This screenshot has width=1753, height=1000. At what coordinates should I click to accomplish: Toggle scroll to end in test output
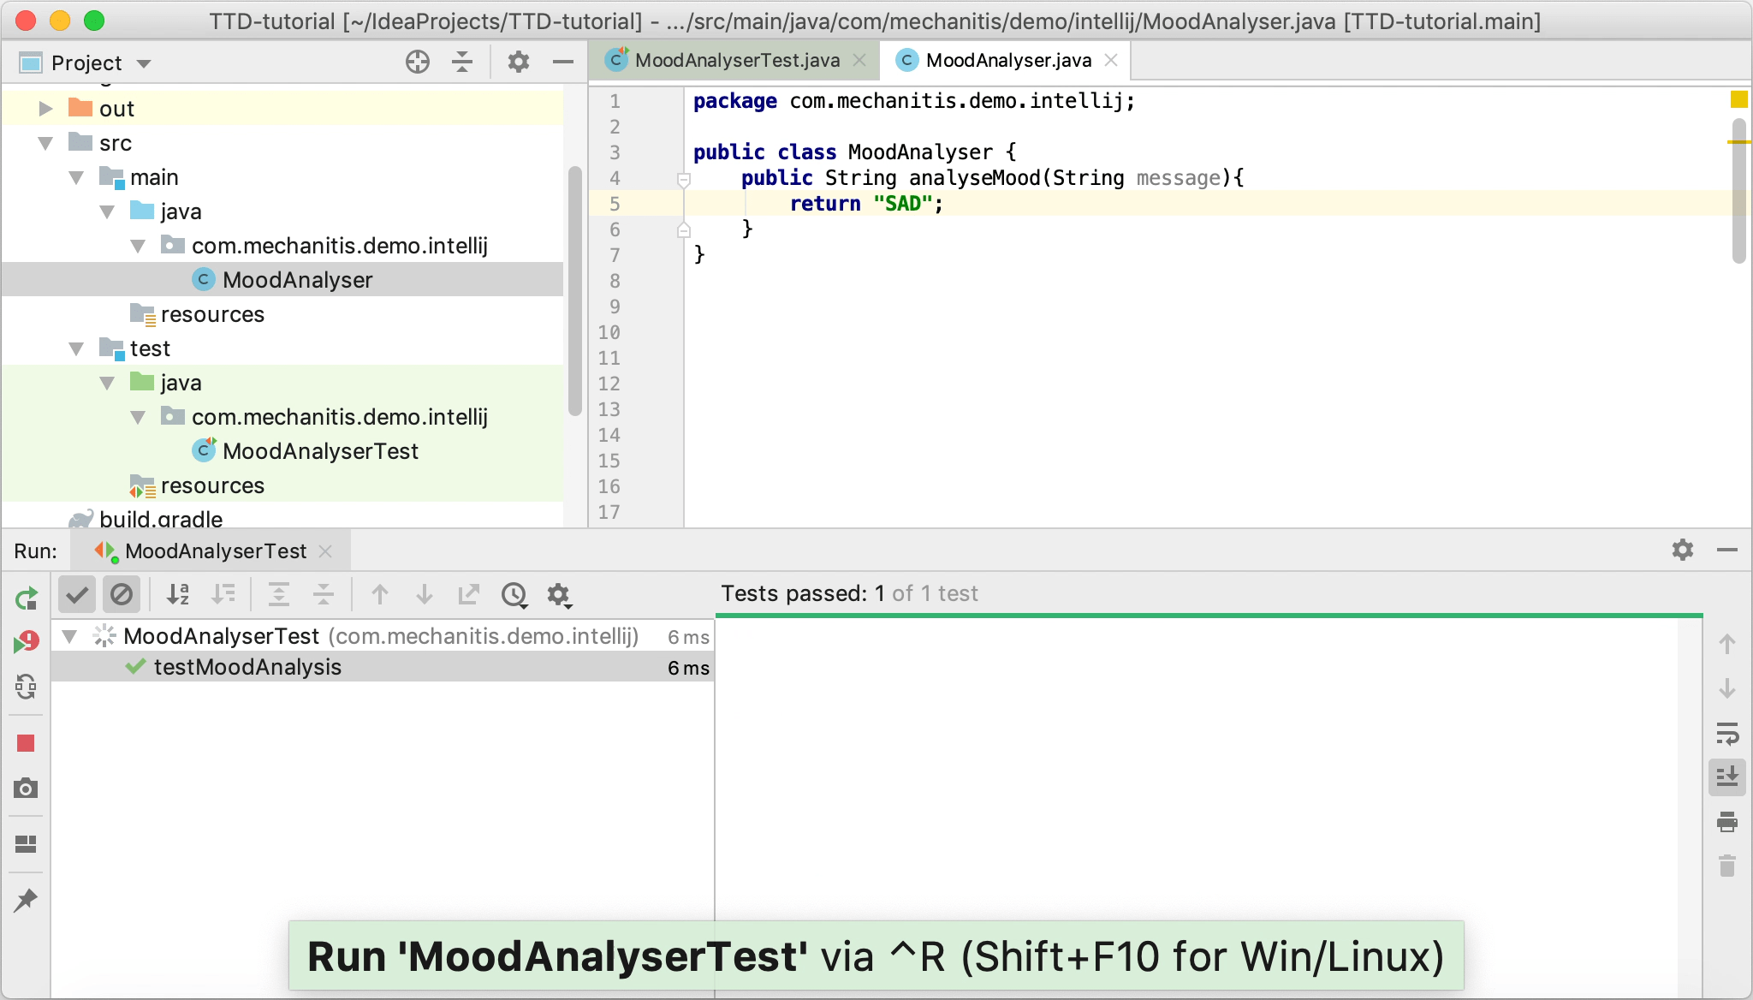point(1728,777)
